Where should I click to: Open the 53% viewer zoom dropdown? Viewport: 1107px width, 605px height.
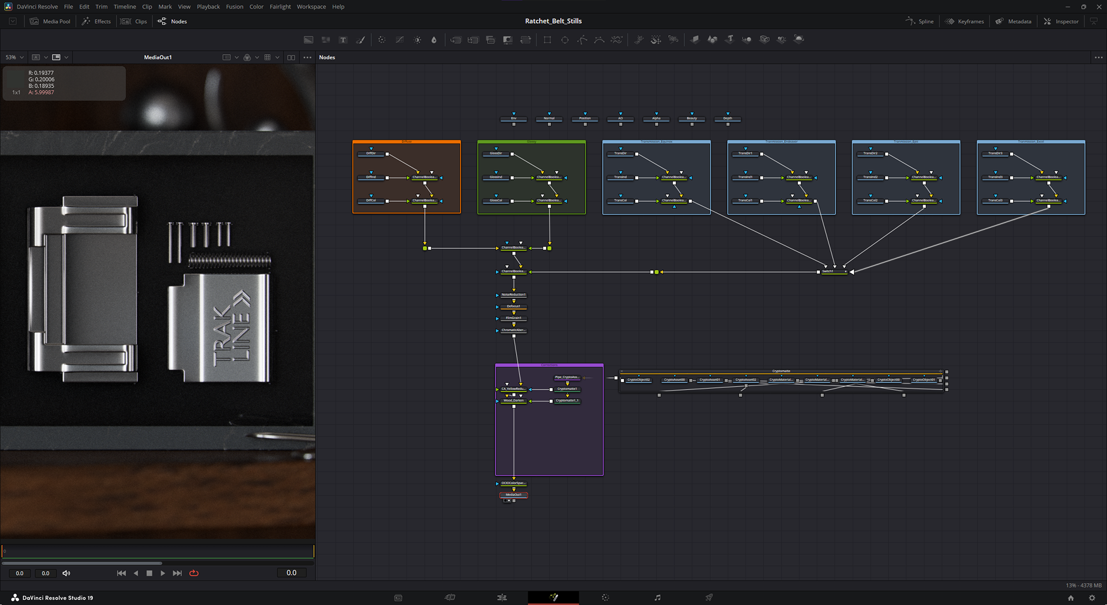click(14, 58)
